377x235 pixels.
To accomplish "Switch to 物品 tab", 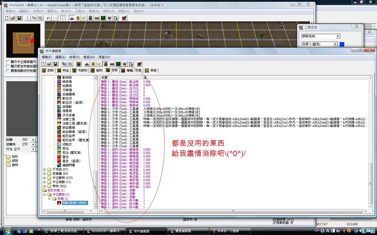I will click(x=63, y=70).
